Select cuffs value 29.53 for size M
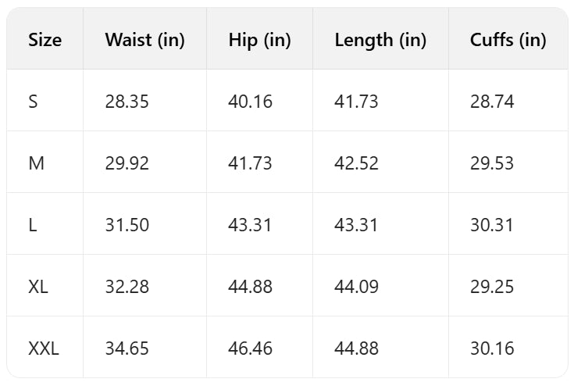This screenshot has width=574, height=386. (492, 163)
